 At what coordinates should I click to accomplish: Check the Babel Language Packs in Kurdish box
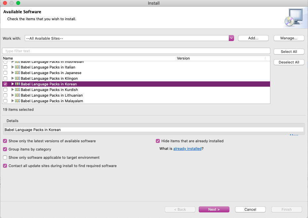tap(5, 90)
